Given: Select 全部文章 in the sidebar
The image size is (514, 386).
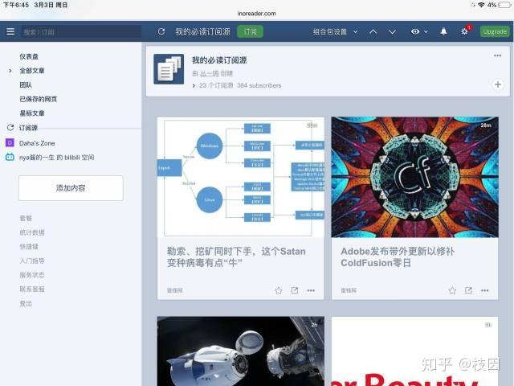Looking at the screenshot, I should pyautogui.click(x=32, y=71).
